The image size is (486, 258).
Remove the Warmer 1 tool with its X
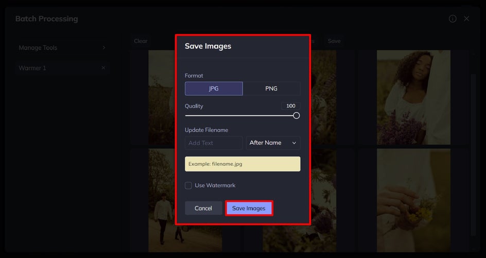(x=103, y=67)
